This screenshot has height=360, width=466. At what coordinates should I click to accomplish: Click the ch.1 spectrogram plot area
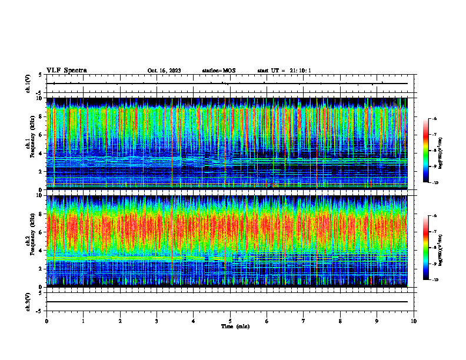pos(227,144)
